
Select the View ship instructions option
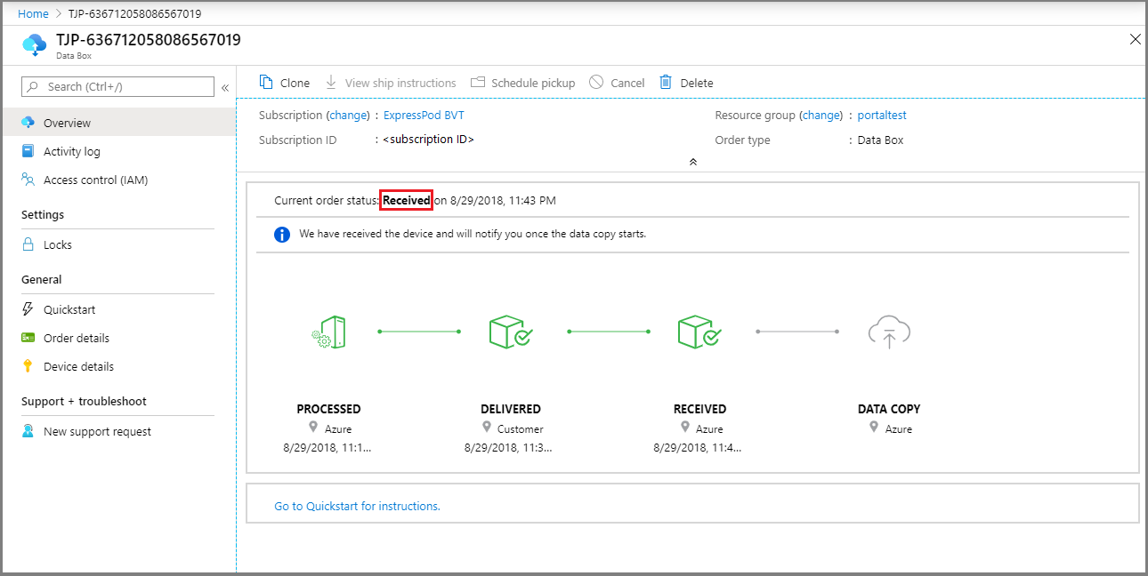[391, 83]
